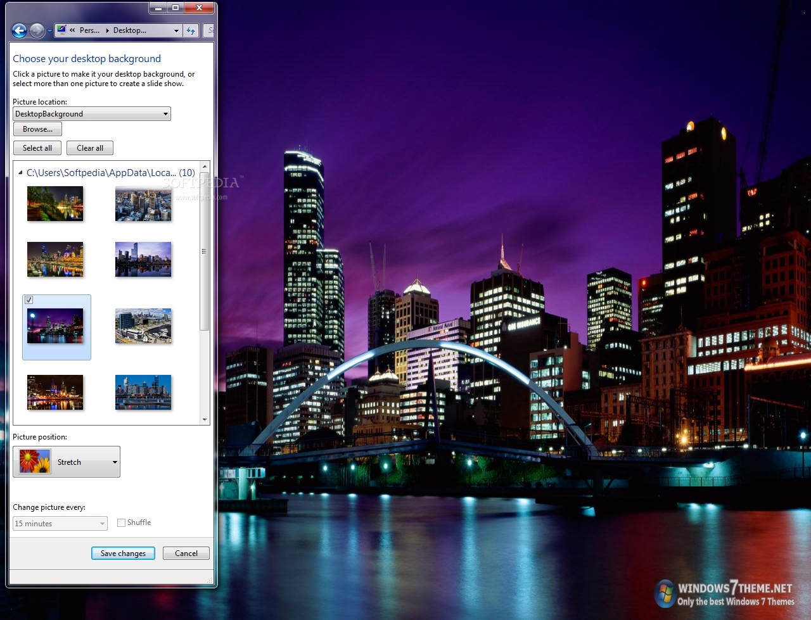Collapse the C:\Users\Softpedia folder group
The image size is (811, 620).
point(20,172)
